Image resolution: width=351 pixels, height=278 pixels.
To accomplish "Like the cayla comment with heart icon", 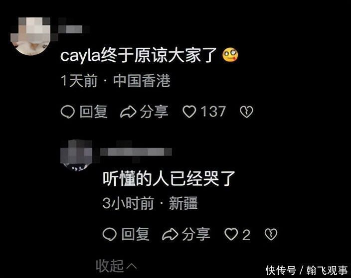I will 189,112.
